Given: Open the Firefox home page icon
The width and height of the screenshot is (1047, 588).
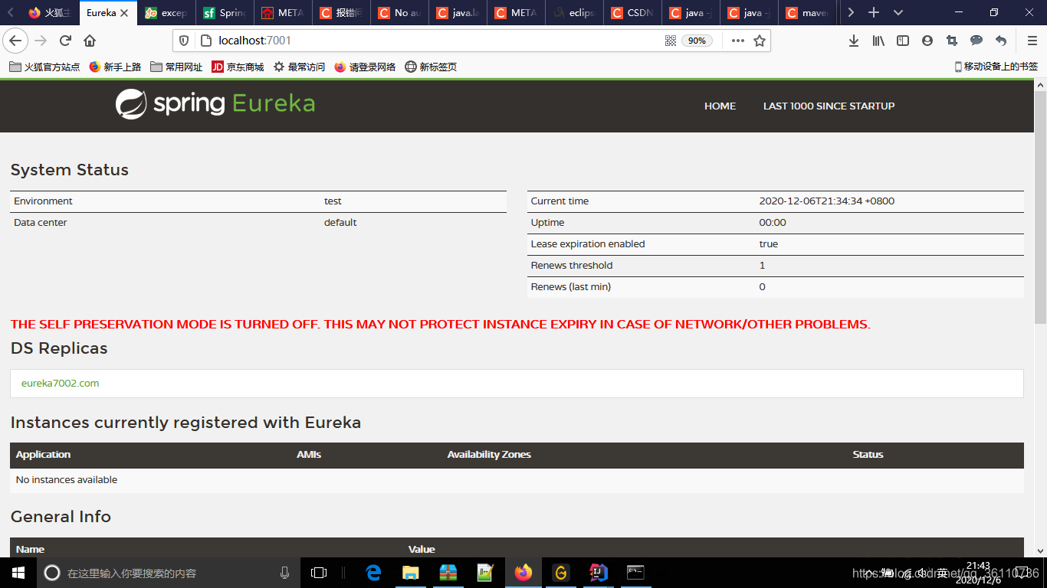Looking at the screenshot, I should click(x=90, y=41).
